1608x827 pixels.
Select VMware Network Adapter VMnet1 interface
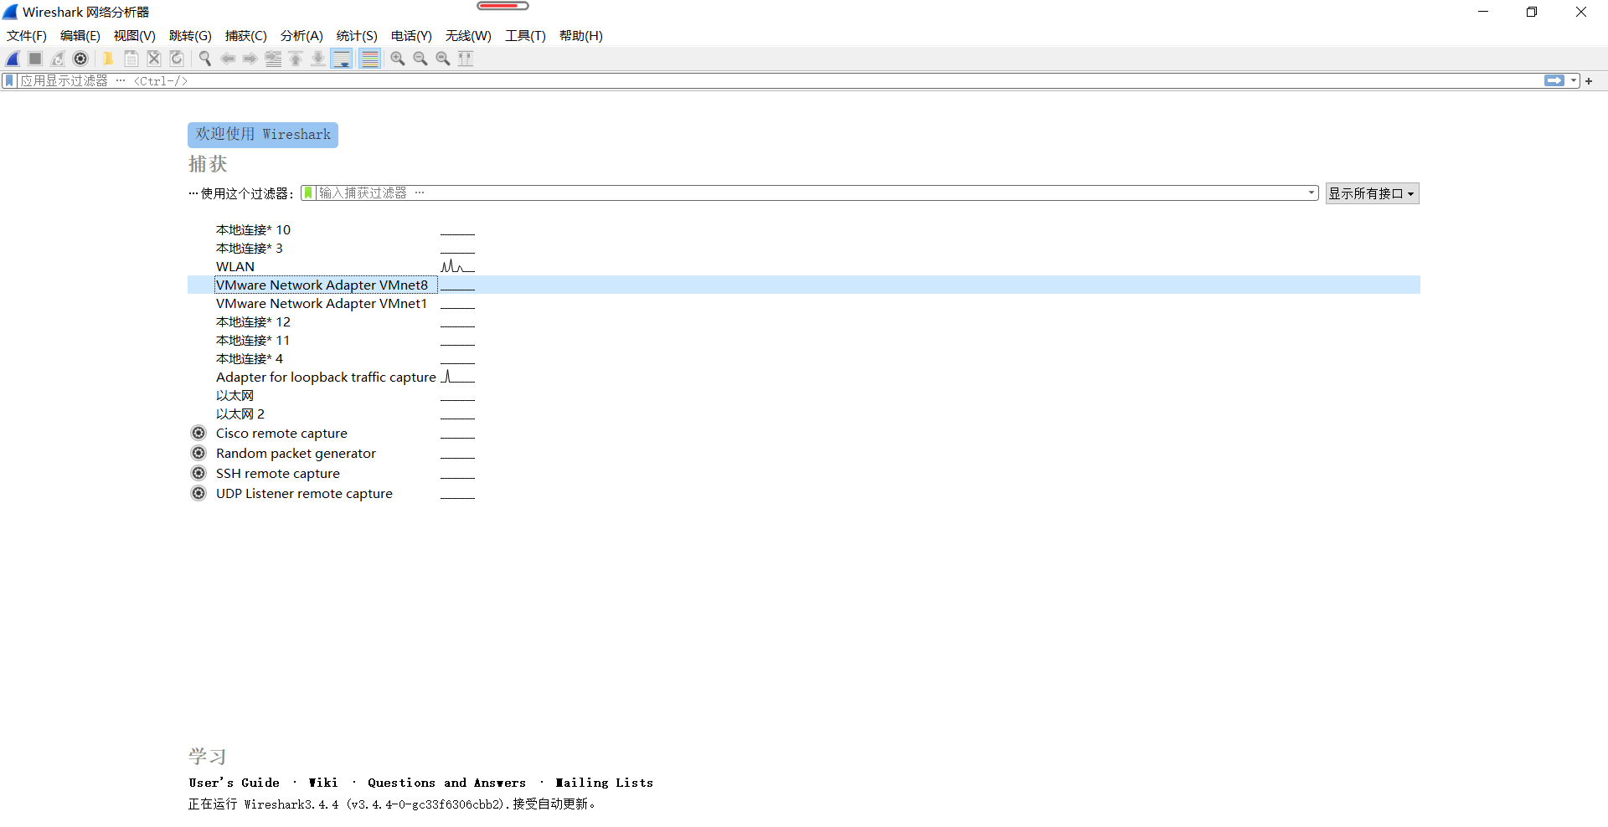coord(804,304)
